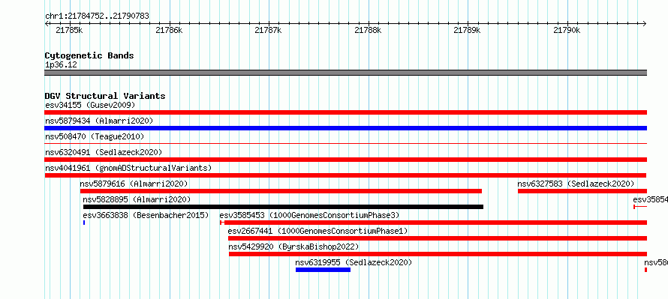Select the red nsv6327583 variant bar
This screenshot has height=299, width=668.
coord(582,191)
